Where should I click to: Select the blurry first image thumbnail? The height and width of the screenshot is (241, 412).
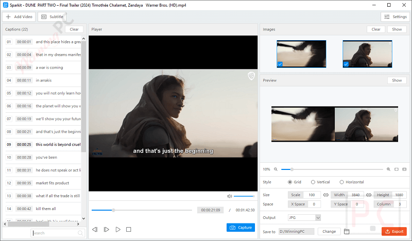click(301, 54)
